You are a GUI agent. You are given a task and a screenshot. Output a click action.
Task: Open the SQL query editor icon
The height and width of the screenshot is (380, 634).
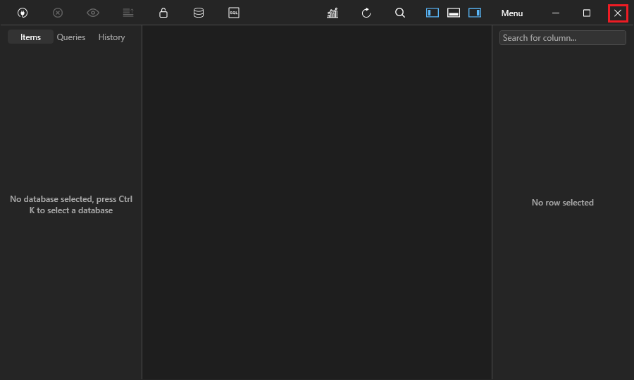pyautogui.click(x=234, y=13)
